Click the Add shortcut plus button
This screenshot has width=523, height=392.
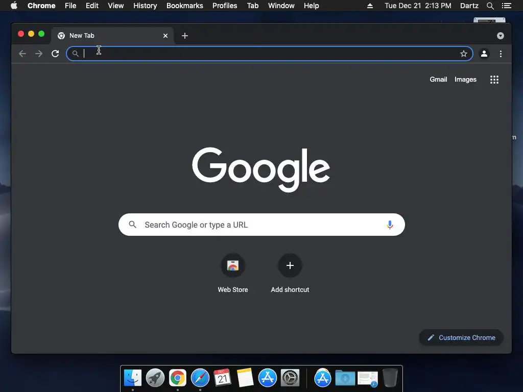(290, 265)
